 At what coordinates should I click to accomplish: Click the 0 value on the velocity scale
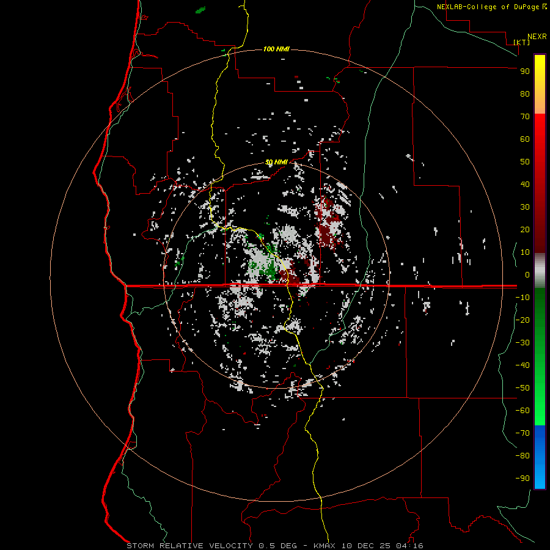[x=527, y=274]
